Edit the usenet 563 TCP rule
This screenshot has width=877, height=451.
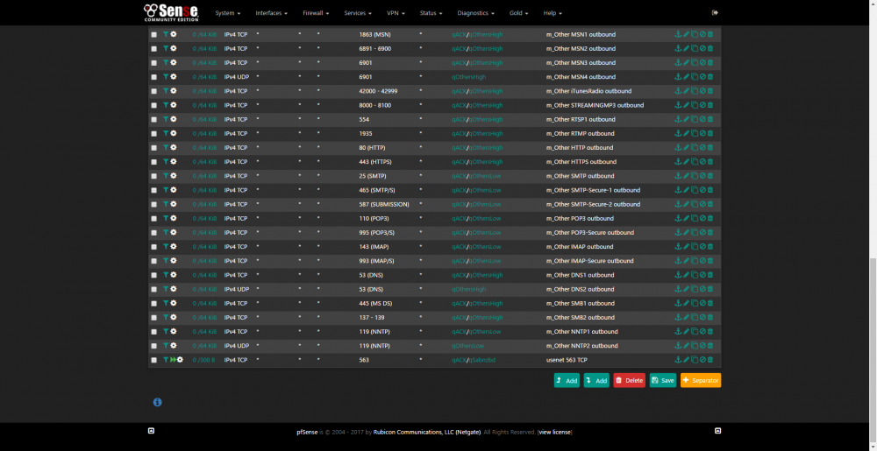tap(687, 360)
